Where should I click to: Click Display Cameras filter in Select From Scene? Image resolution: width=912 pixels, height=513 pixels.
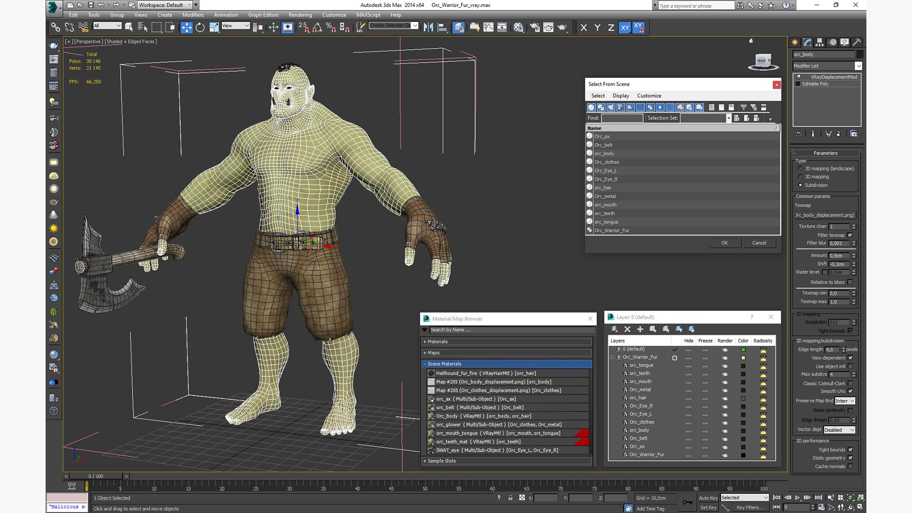pyautogui.click(x=621, y=107)
